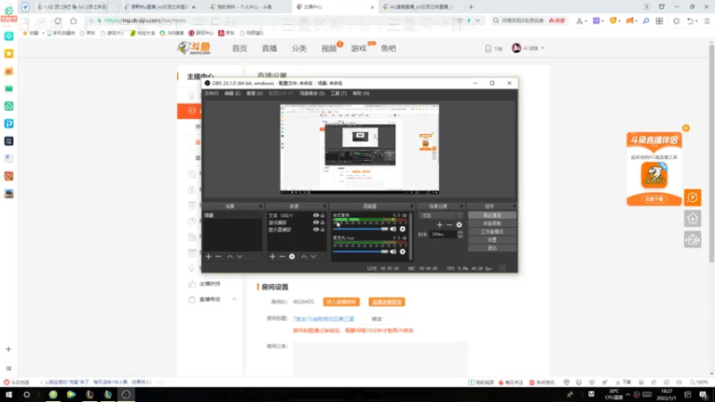Open OBS File menu
This screenshot has width=715, height=402.
[211, 93]
